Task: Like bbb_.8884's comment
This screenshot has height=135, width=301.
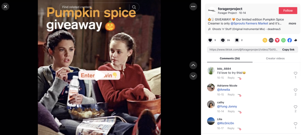Action: coord(295,73)
